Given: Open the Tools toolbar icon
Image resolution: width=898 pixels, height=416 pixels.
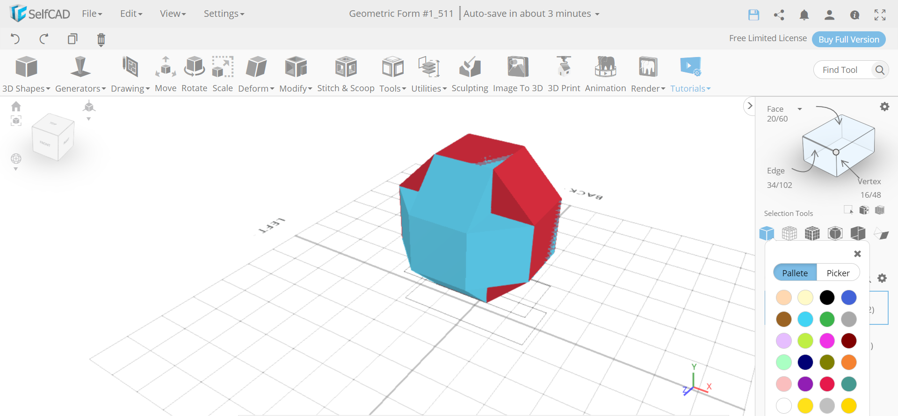Looking at the screenshot, I should 392,74.
